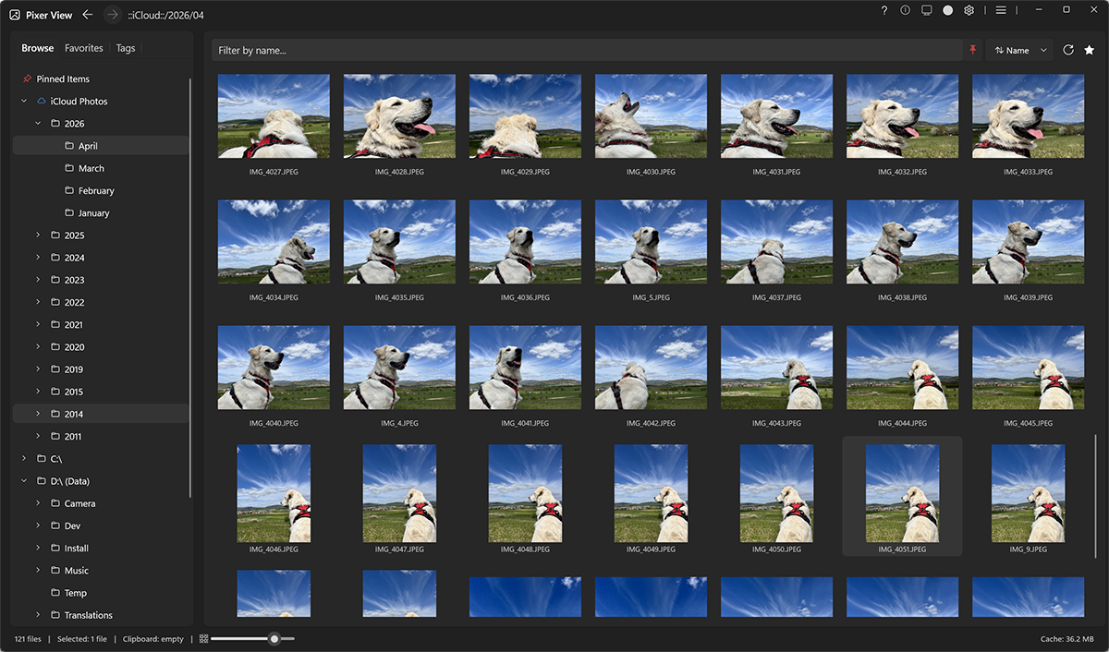Viewport: 1109px width, 652px height.
Task: Open the Help question mark
Action: [x=884, y=10]
